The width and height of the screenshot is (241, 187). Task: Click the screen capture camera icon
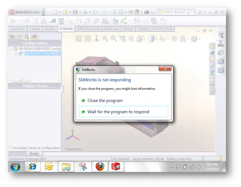pyautogui.click(x=147, y=12)
